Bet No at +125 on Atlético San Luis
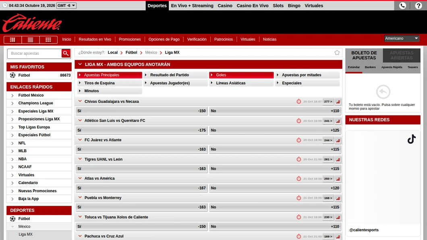The width and height of the screenshot is (427, 240). click(x=275, y=130)
